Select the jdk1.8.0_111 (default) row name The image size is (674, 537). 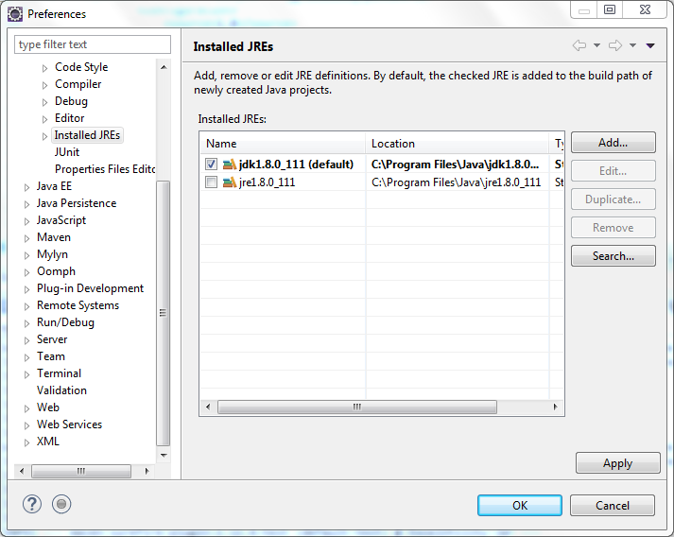coord(296,165)
